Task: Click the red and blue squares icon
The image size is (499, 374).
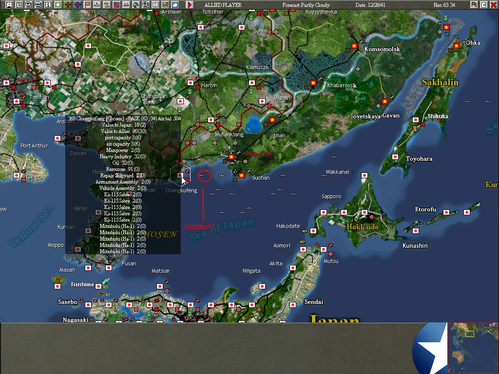Action: tap(116, 5)
